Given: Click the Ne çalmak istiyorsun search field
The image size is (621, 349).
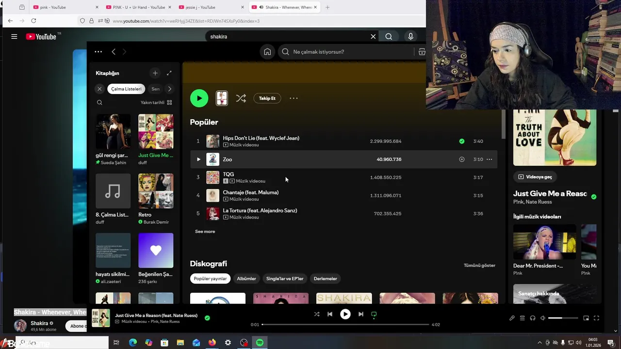Looking at the screenshot, I should click(x=347, y=52).
